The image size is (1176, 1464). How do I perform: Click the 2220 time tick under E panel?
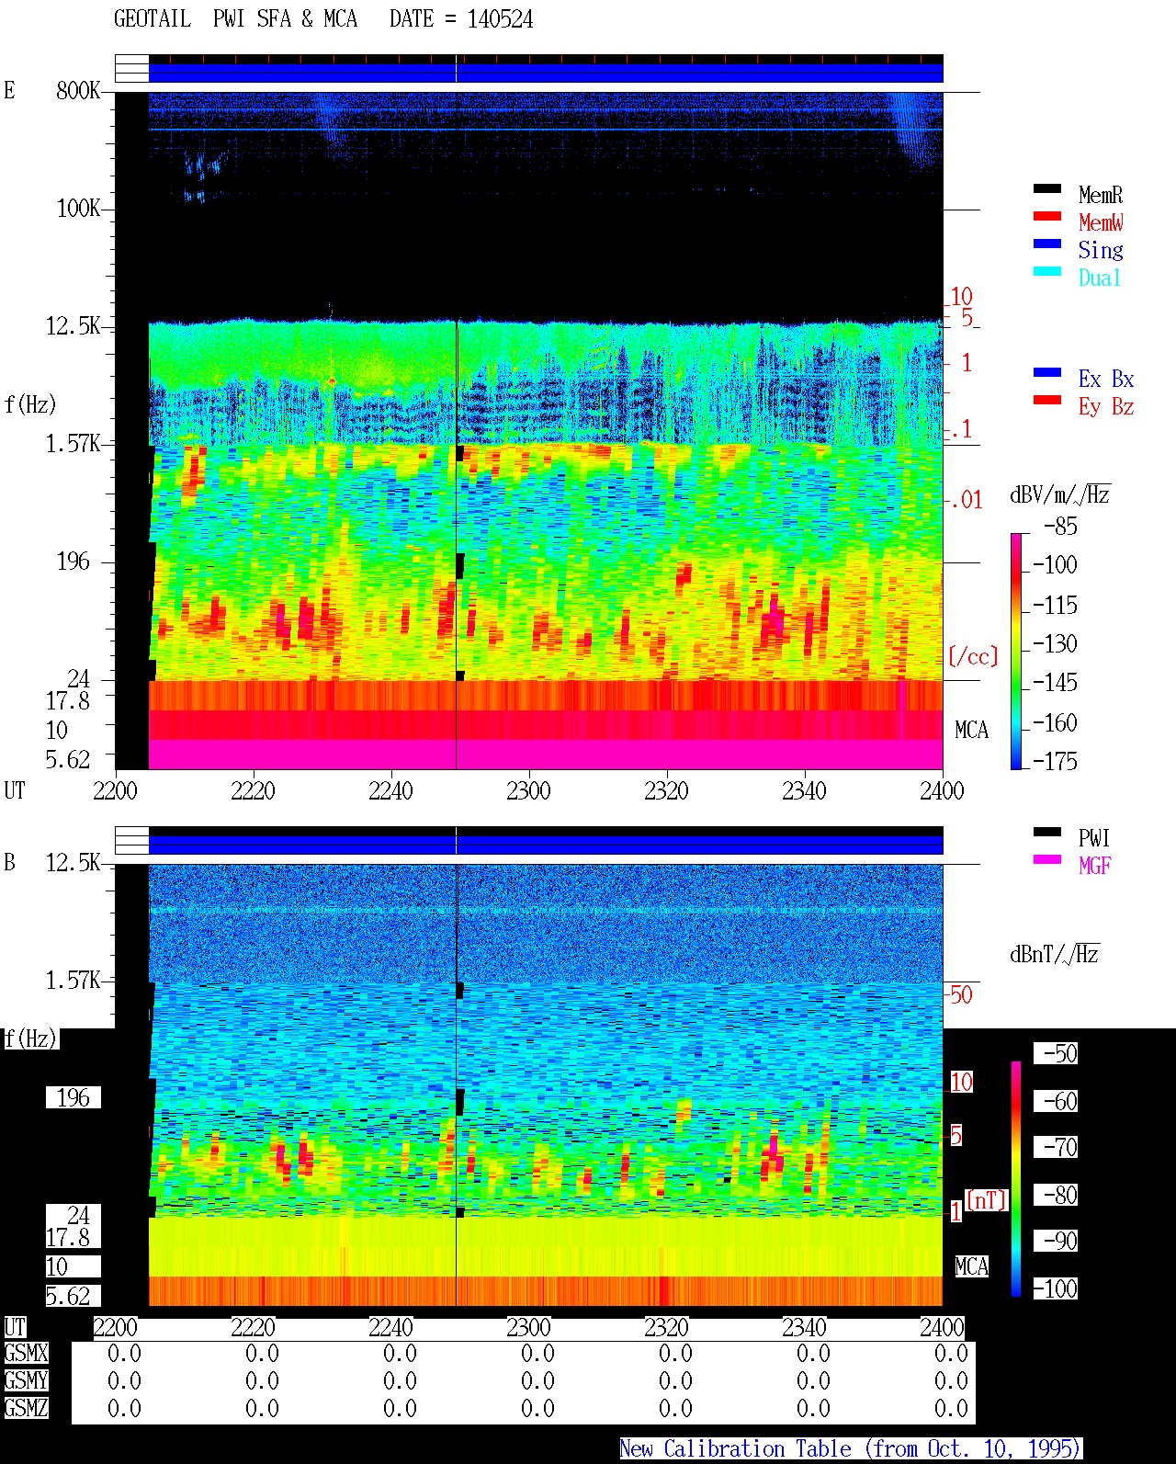(x=253, y=790)
